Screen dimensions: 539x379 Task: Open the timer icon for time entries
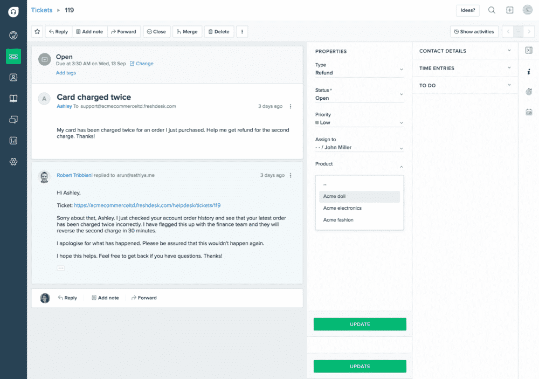(529, 92)
